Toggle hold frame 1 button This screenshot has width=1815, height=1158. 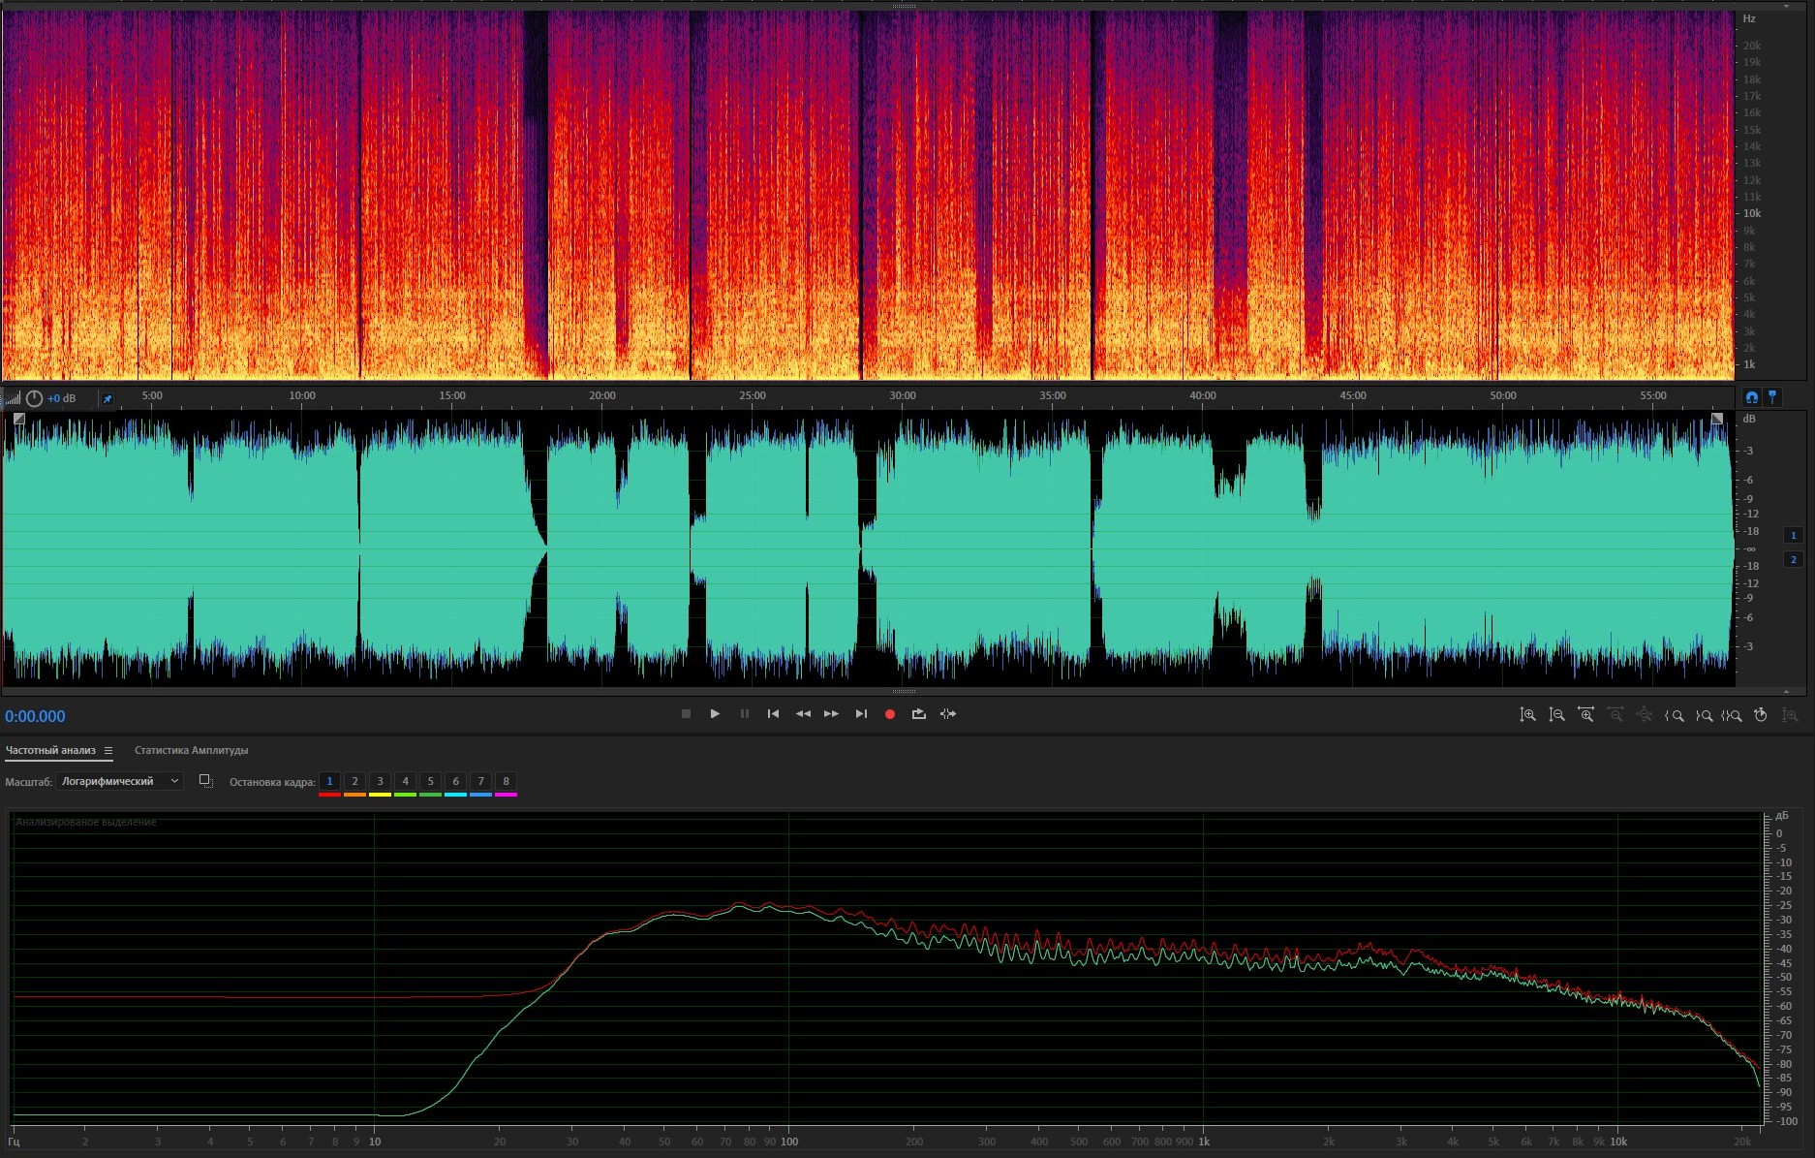(x=329, y=781)
